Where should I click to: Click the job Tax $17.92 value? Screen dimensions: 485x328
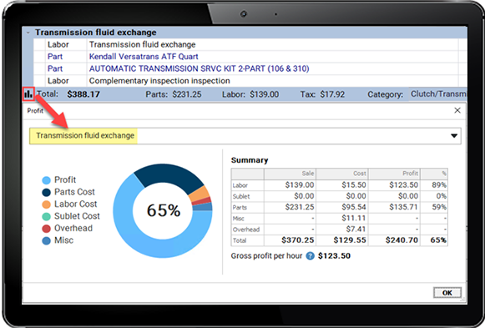pos(332,94)
